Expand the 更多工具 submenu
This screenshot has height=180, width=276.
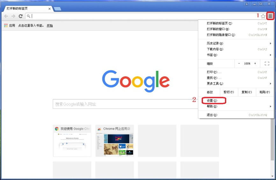pos(236,84)
